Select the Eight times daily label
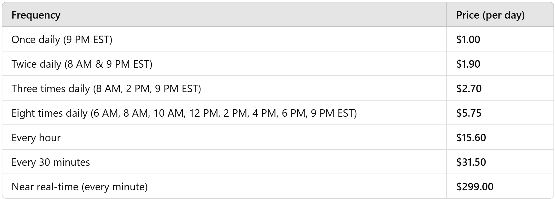 (49, 113)
